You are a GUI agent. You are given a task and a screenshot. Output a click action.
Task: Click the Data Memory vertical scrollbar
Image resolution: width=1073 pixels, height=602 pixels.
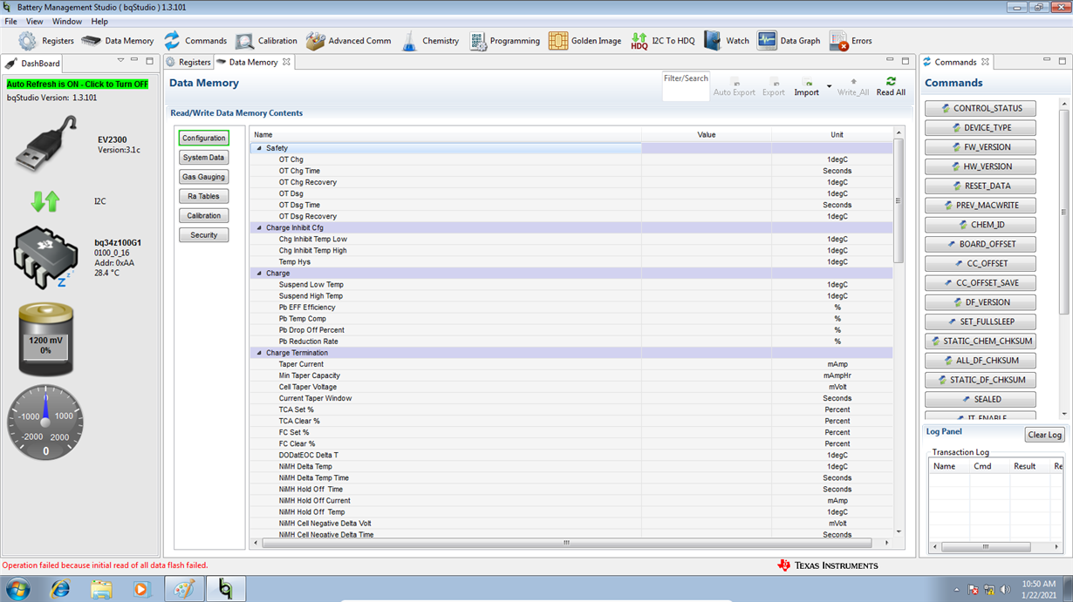pos(899,200)
